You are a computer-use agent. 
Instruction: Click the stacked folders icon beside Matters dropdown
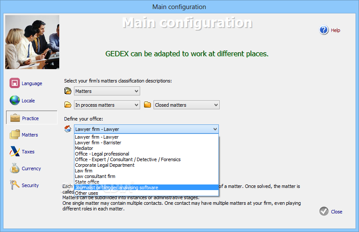tap(68, 91)
